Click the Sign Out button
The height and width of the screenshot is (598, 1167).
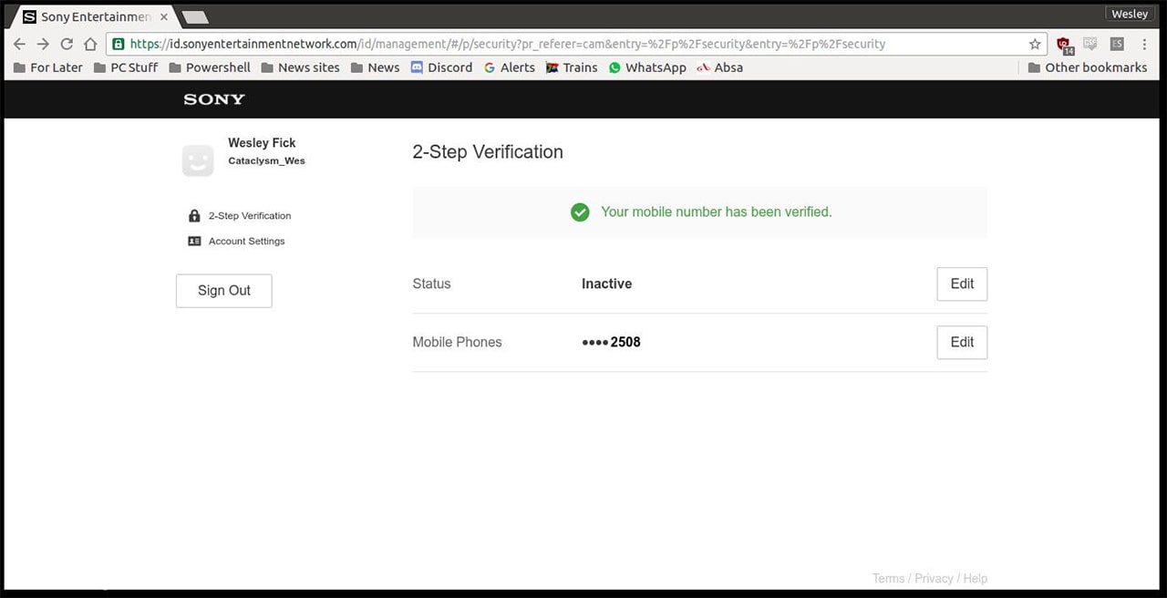tap(224, 291)
